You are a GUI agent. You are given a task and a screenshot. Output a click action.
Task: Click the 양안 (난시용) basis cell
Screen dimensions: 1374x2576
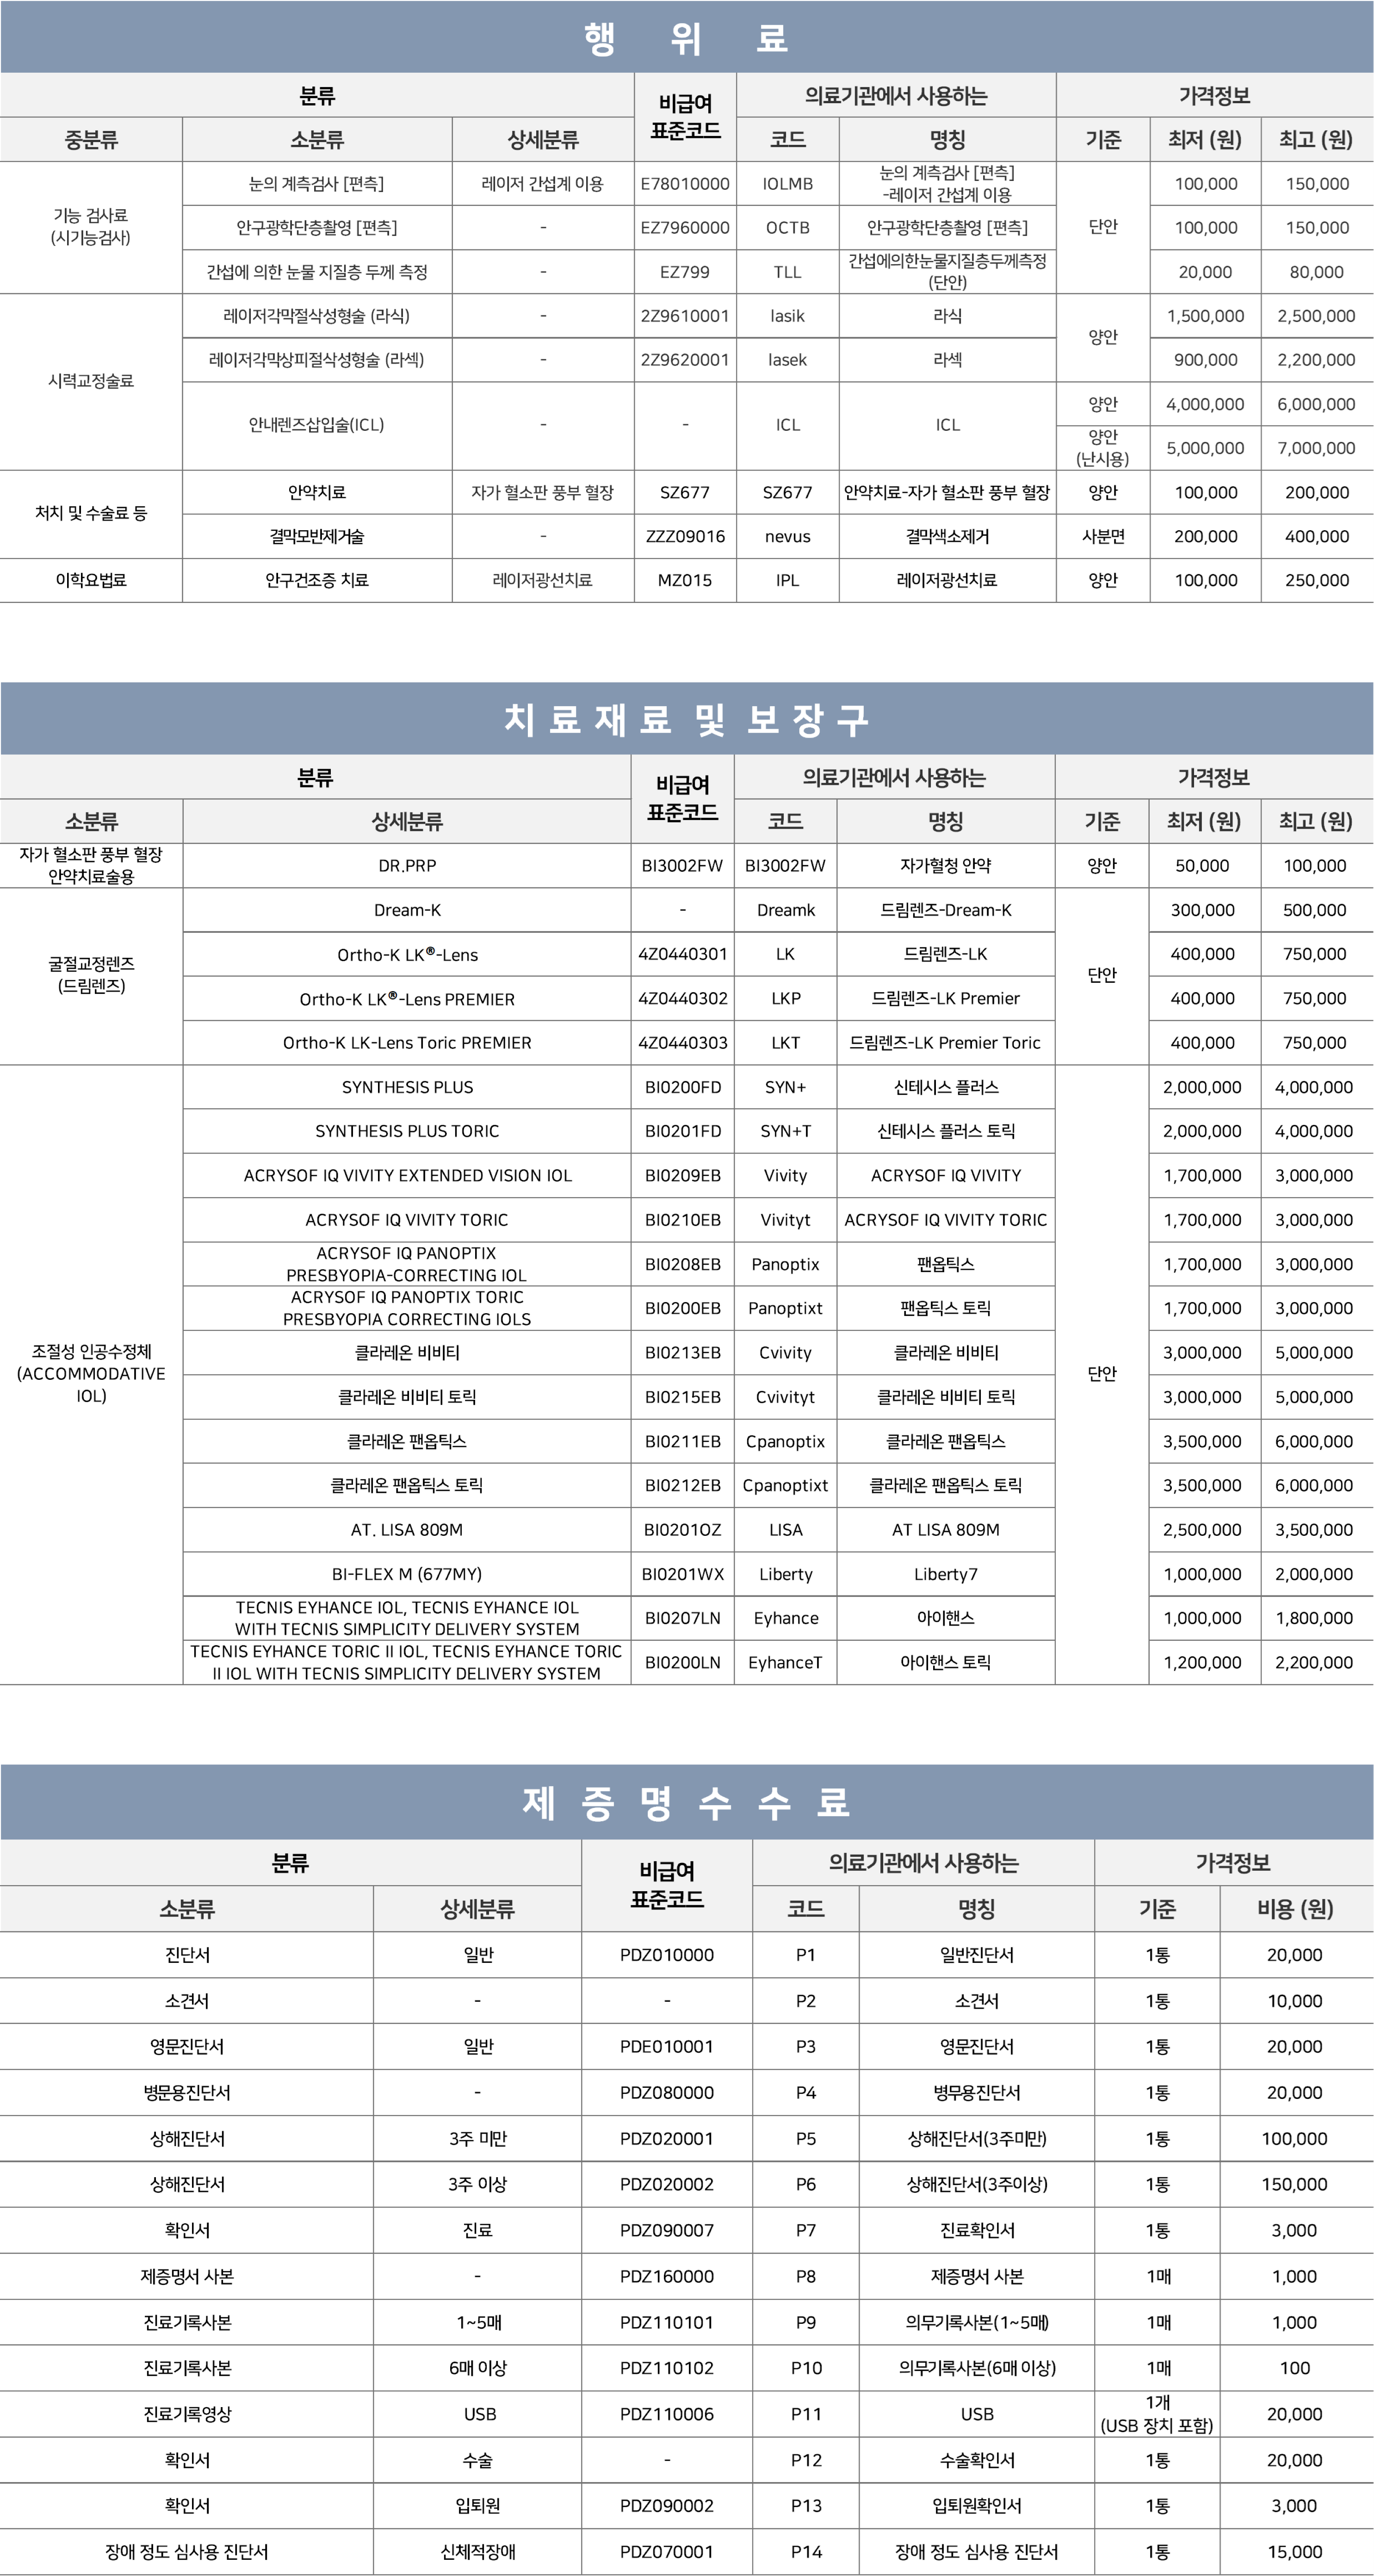pos(1103,448)
